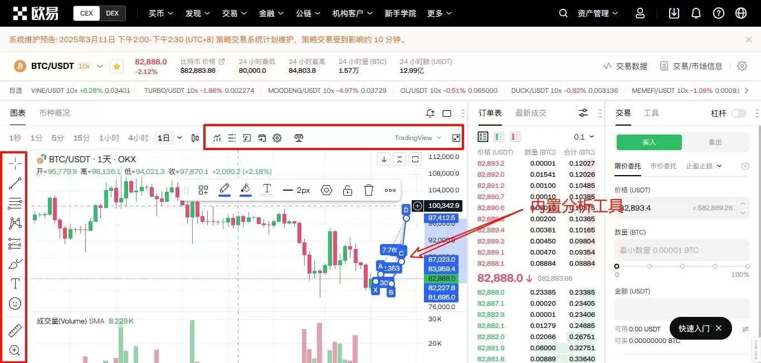This screenshot has width=761, height=363.
Task: Select the crosshair tool in left sidebar
Action: click(15, 163)
